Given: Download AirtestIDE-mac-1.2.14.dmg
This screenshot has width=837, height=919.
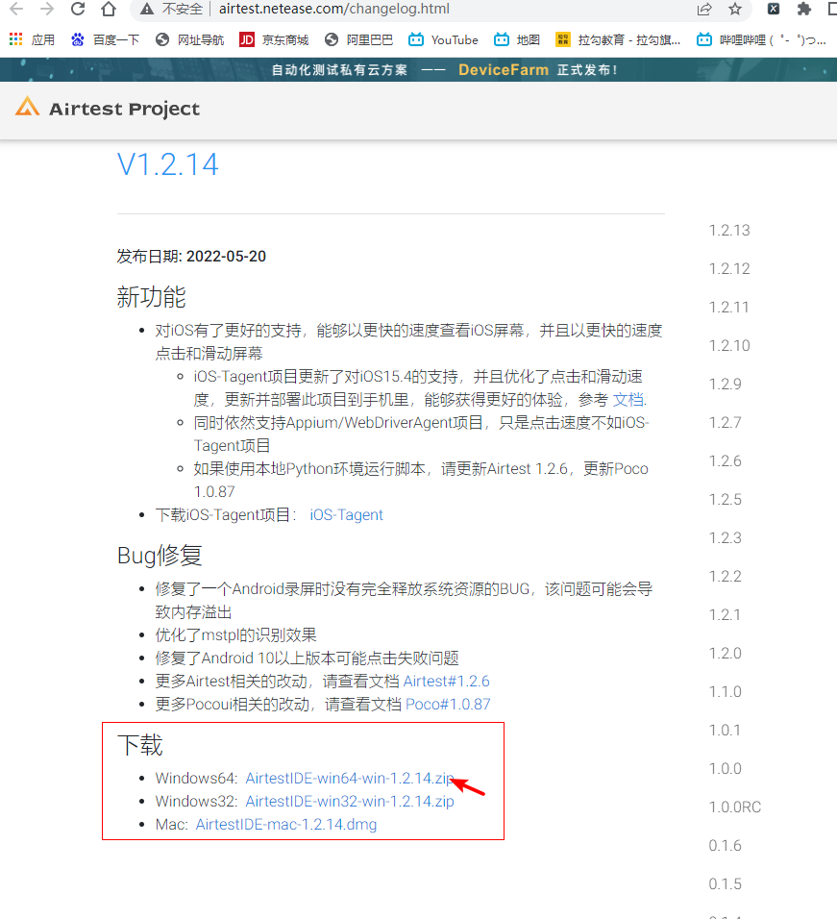Looking at the screenshot, I should [x=285, y=824].
